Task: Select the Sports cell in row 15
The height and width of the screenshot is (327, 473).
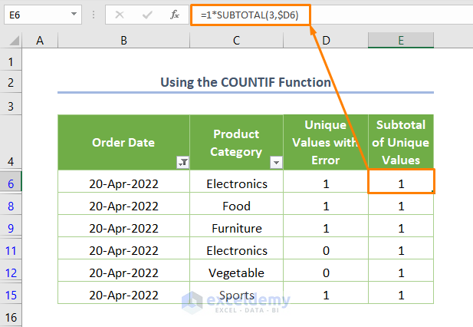Action: point(237,295)
